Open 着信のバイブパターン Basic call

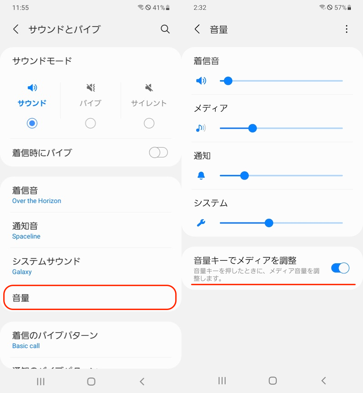point(91,340)
